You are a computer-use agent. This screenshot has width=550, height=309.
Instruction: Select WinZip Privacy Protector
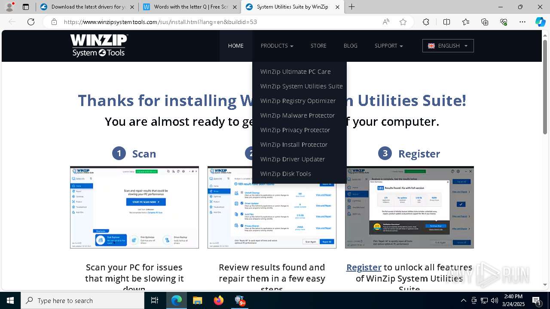pos(295,130)
